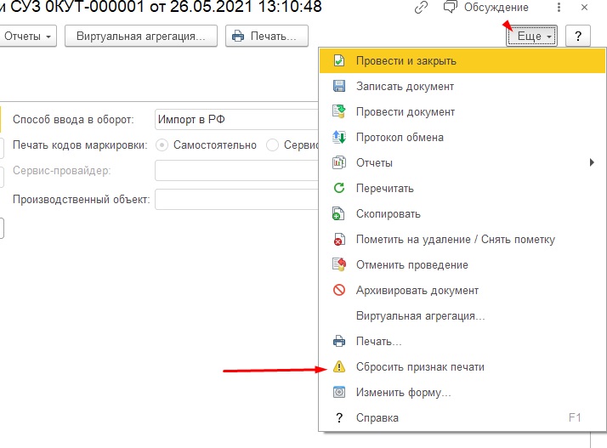This screenshot has width=607, height=448.
Task: Click the 'Скопировать' document copy icon
Action: pos(339,214)
